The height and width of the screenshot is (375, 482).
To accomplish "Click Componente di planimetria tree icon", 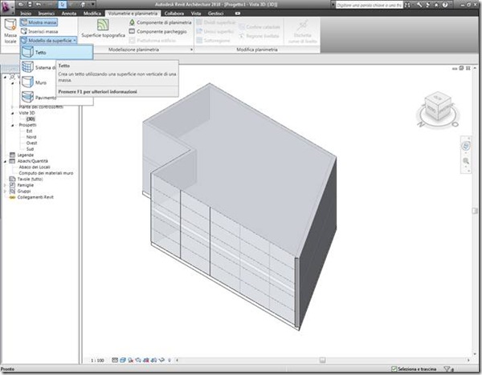I will (x=132, y=22).
